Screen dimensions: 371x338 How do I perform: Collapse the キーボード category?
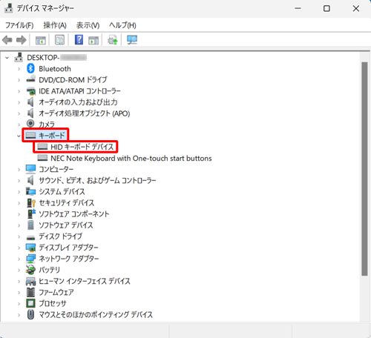click(x=19, y=136)
